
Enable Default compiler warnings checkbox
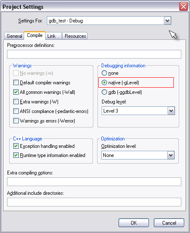(16, 83)
